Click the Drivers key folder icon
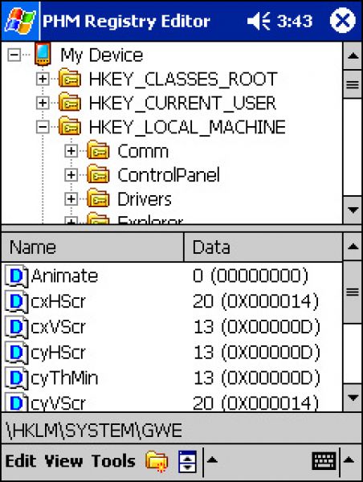The image size is (363, 482). [x=98, y=198]
